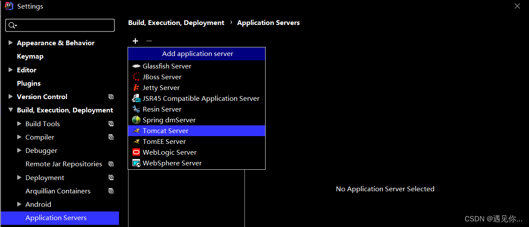
Task: Click the Jetty Server red icon
Action: [136, 88]
